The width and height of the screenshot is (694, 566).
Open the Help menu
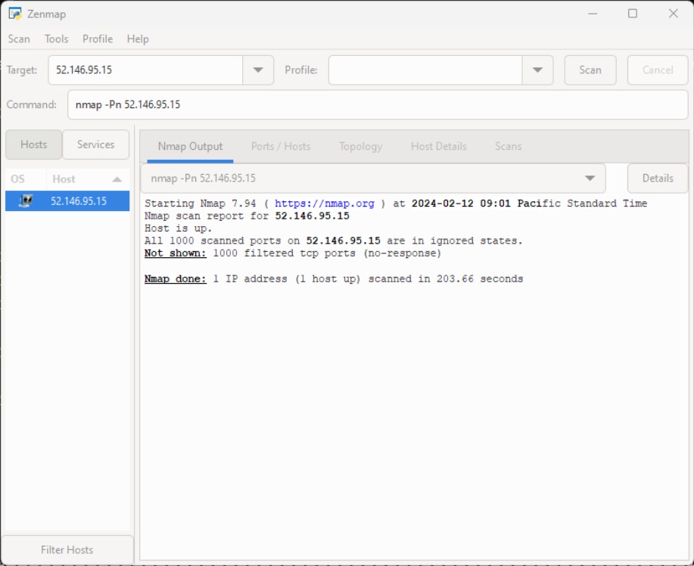tap(138, 39)
